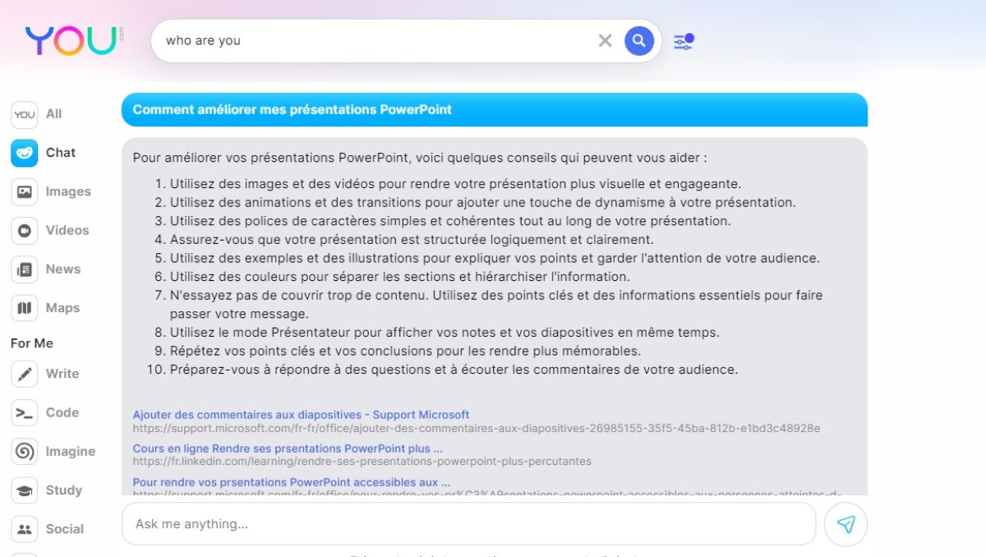
Task: Click tip 5 about exemples et illustrations
Action: pyautogui.click(x=495, y=258)
